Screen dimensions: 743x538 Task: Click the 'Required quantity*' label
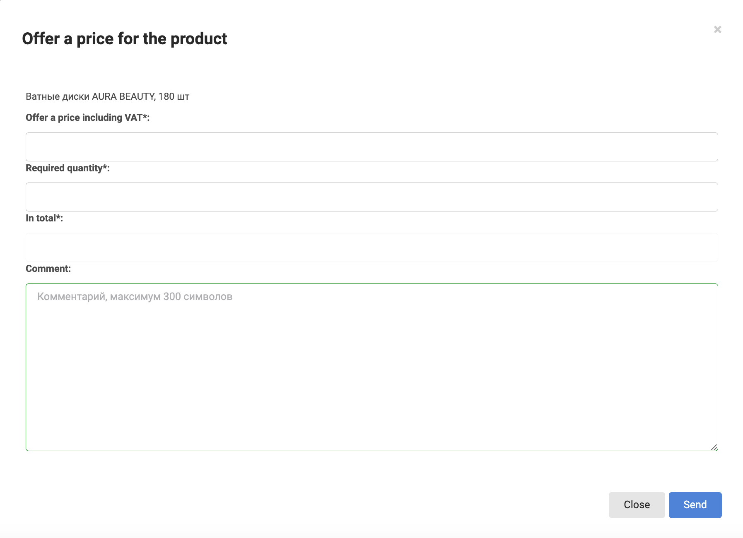68,168
